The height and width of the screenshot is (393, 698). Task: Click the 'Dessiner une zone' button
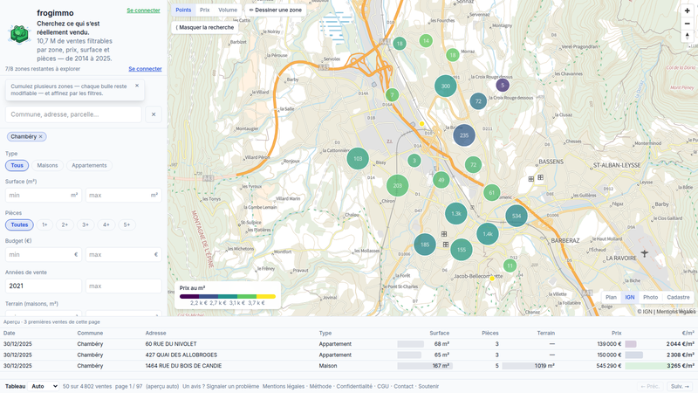tap(276, 10)
